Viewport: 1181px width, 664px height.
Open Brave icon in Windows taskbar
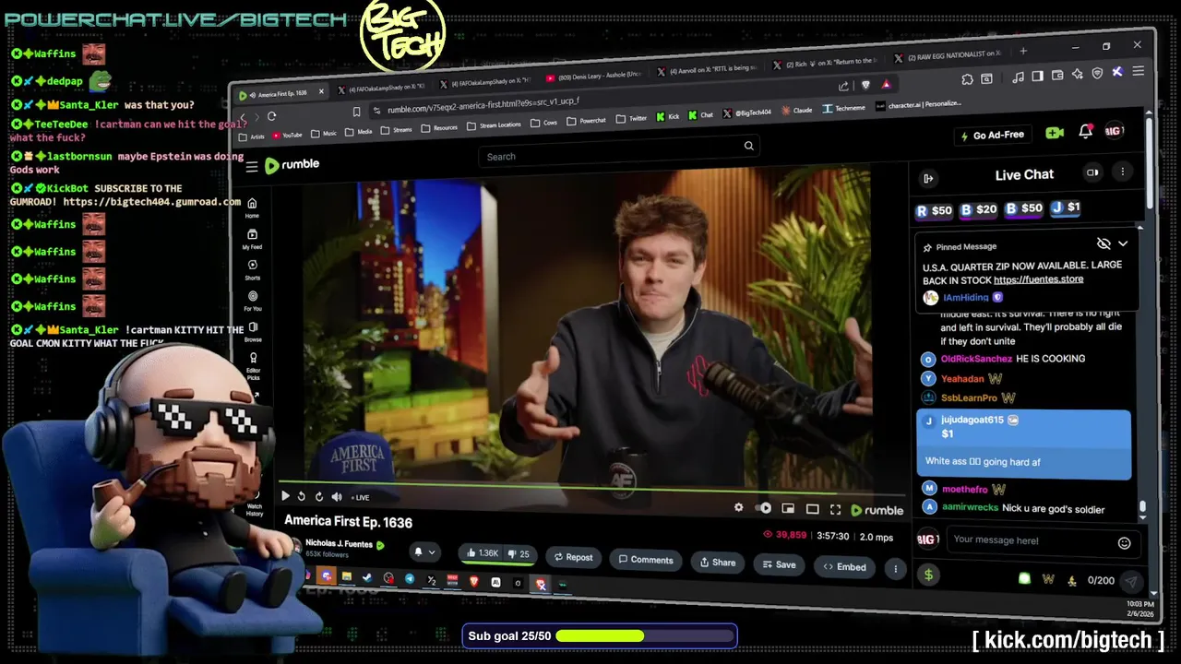pyautogui.click(x=475, y=582)
